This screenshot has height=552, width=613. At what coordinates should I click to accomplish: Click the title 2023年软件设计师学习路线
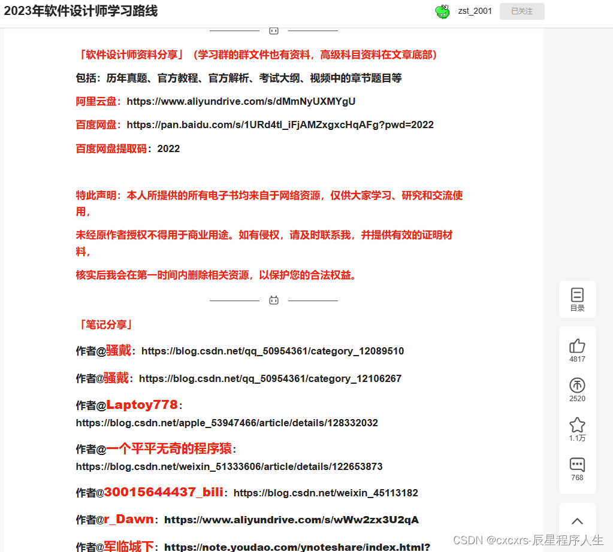(x=80, y=11)
